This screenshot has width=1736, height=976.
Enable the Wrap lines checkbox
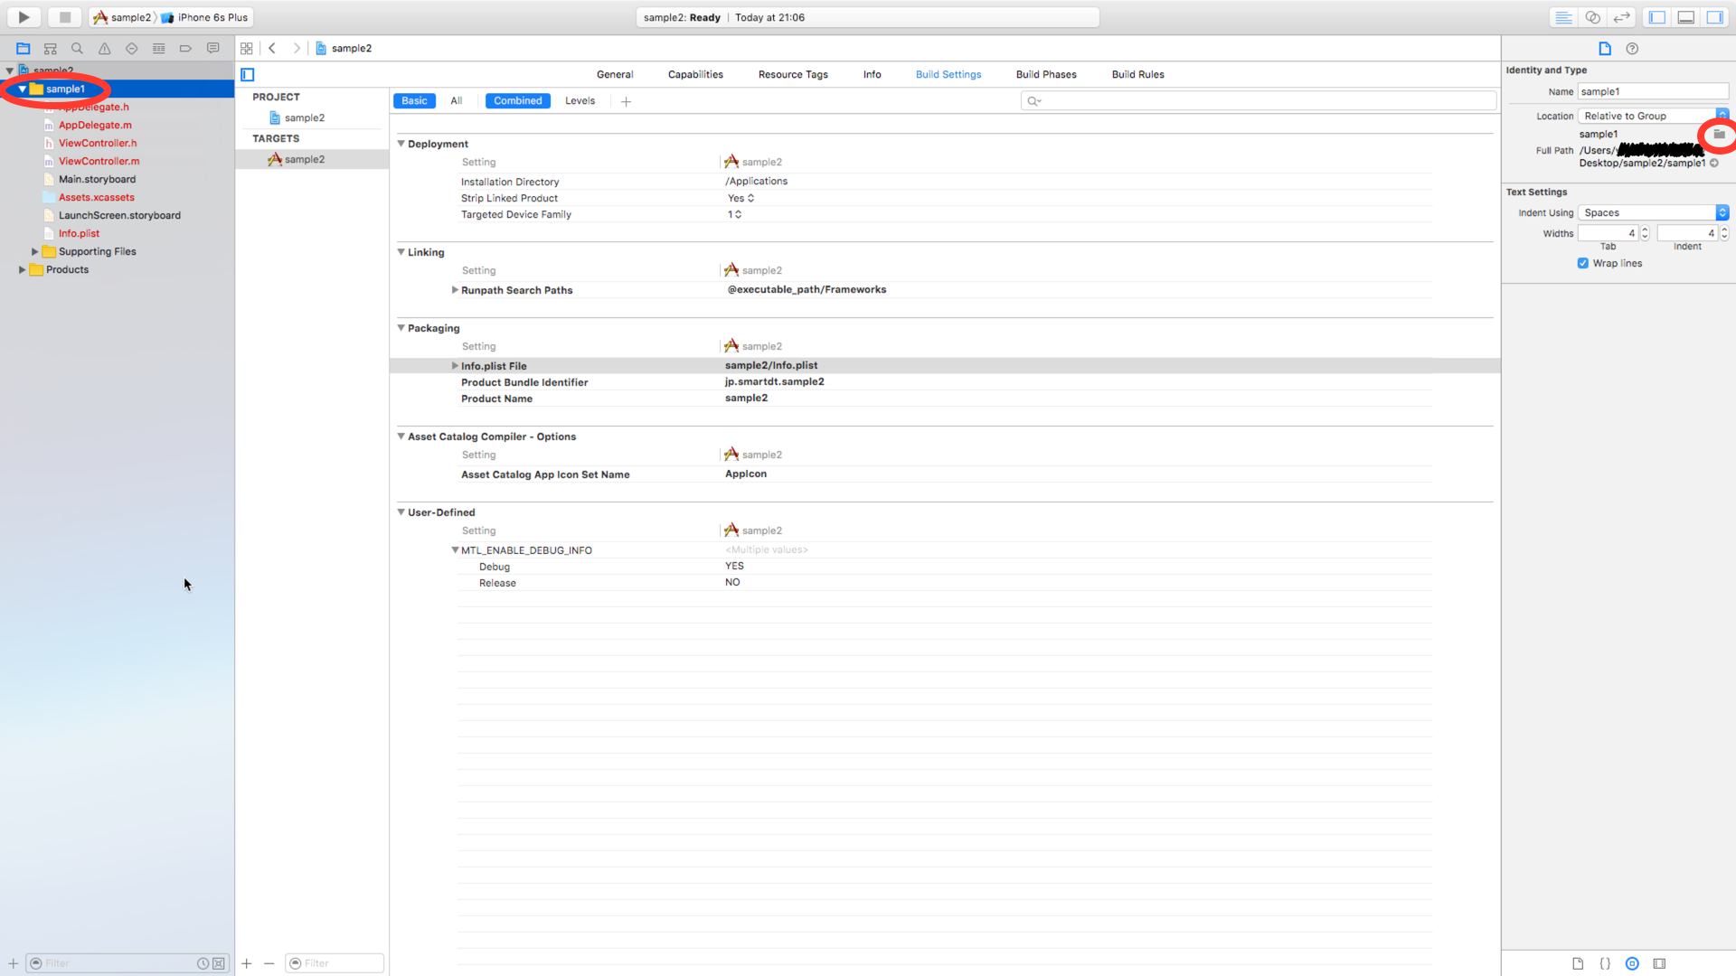[1583, 263]
